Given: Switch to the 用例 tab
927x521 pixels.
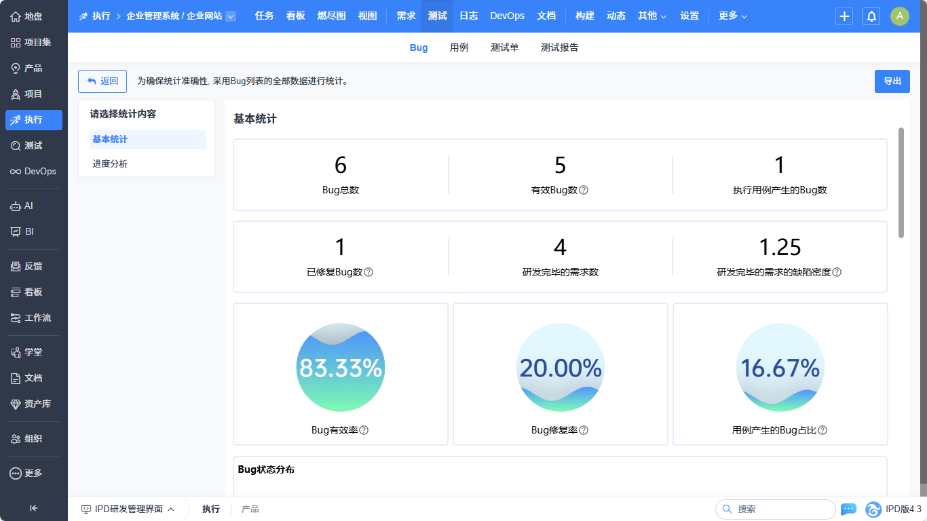Looking at the screenshot, I should pos(459,47).
